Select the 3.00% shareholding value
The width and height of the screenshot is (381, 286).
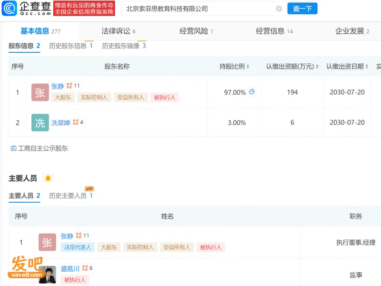(237, 123)
